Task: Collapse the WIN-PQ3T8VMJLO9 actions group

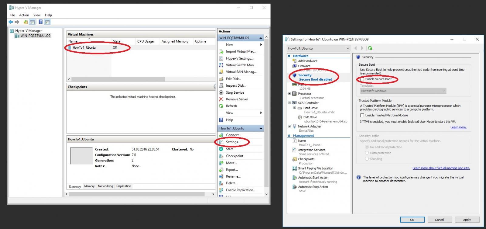Action: (x=261, y=38)
